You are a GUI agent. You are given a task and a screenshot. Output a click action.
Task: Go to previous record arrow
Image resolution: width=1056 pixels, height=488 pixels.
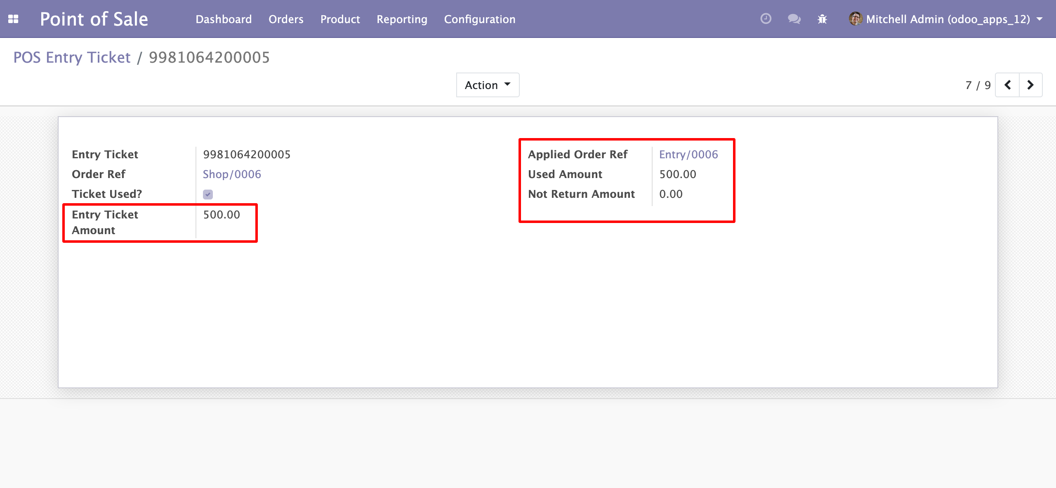click(1007, 85)
